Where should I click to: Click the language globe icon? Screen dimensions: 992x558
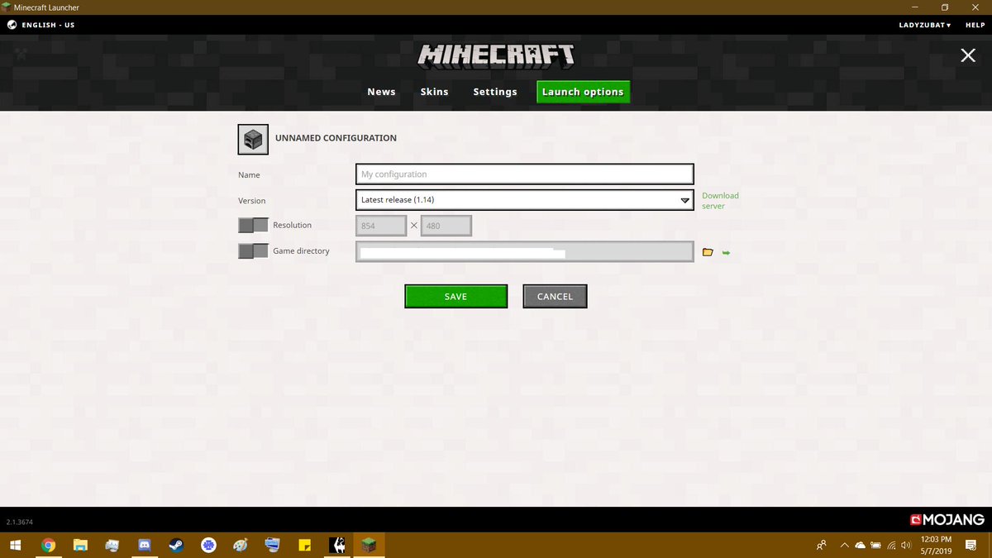click(12, 25)
